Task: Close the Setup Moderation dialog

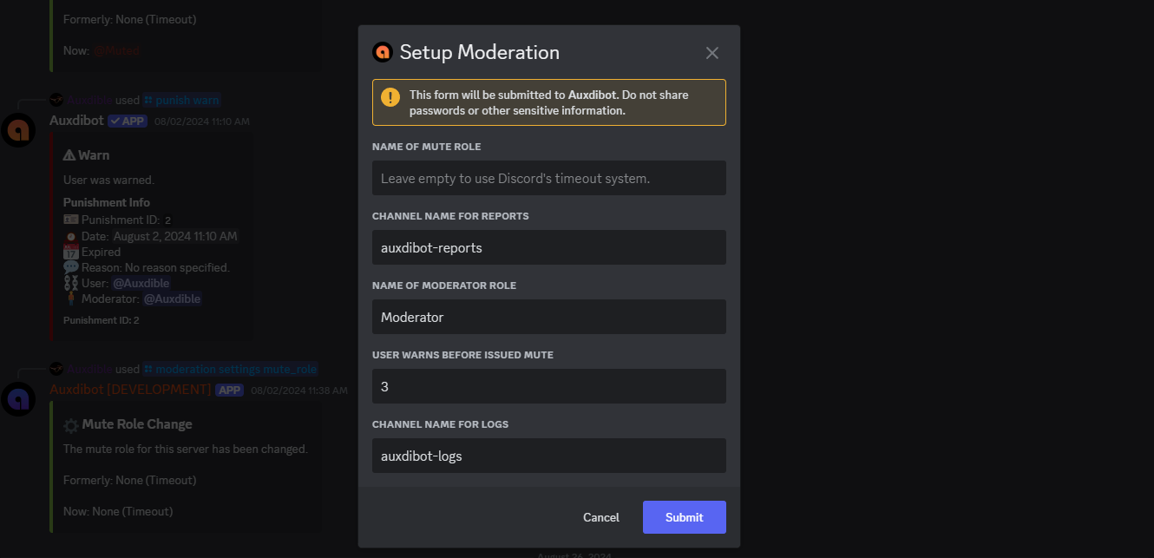Action: coord(712,53)
